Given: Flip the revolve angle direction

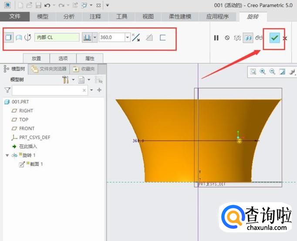Looking at the screenshot, I should point(136,37).
